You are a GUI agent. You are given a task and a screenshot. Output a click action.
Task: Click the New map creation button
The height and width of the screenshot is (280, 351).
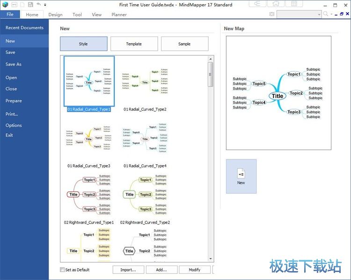tap(241, 176)
